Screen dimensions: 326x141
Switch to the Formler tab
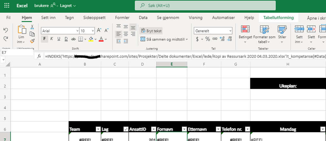point(122,18)
